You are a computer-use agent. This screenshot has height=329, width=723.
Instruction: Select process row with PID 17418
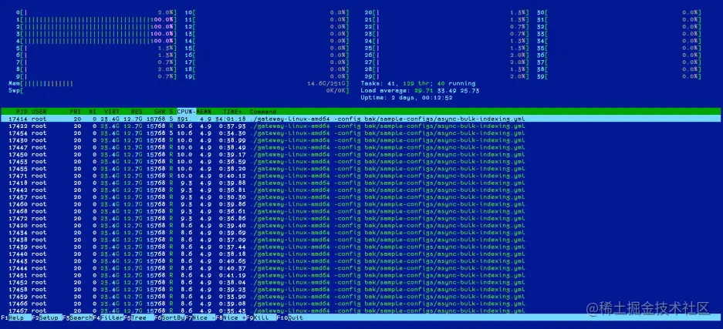[361, 183]
